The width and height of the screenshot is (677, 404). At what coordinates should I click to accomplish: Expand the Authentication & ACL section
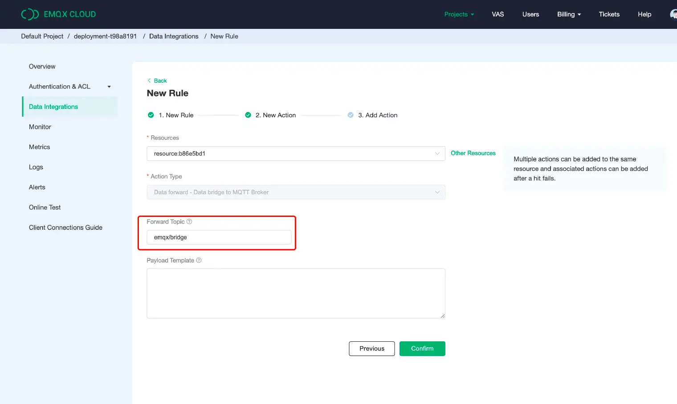pyautogui.click(x=70, y=87)
